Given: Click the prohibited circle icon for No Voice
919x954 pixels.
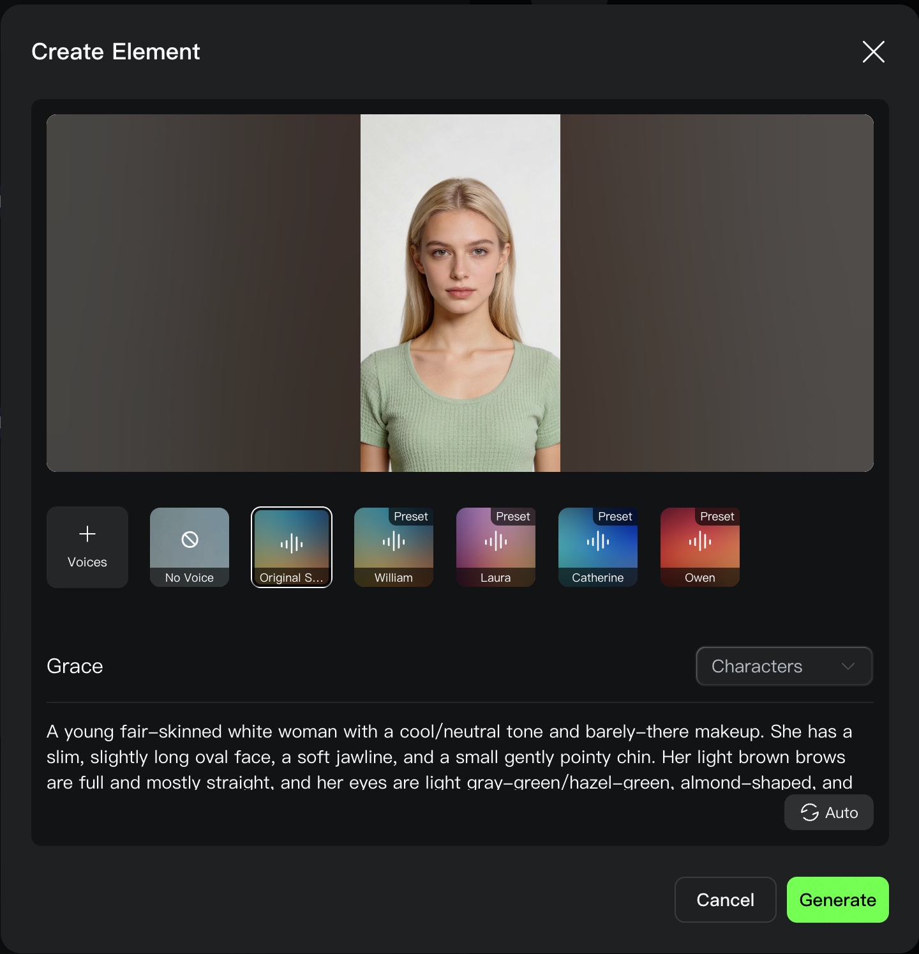Looking at the screenshot, I should (x=190, y=540).
